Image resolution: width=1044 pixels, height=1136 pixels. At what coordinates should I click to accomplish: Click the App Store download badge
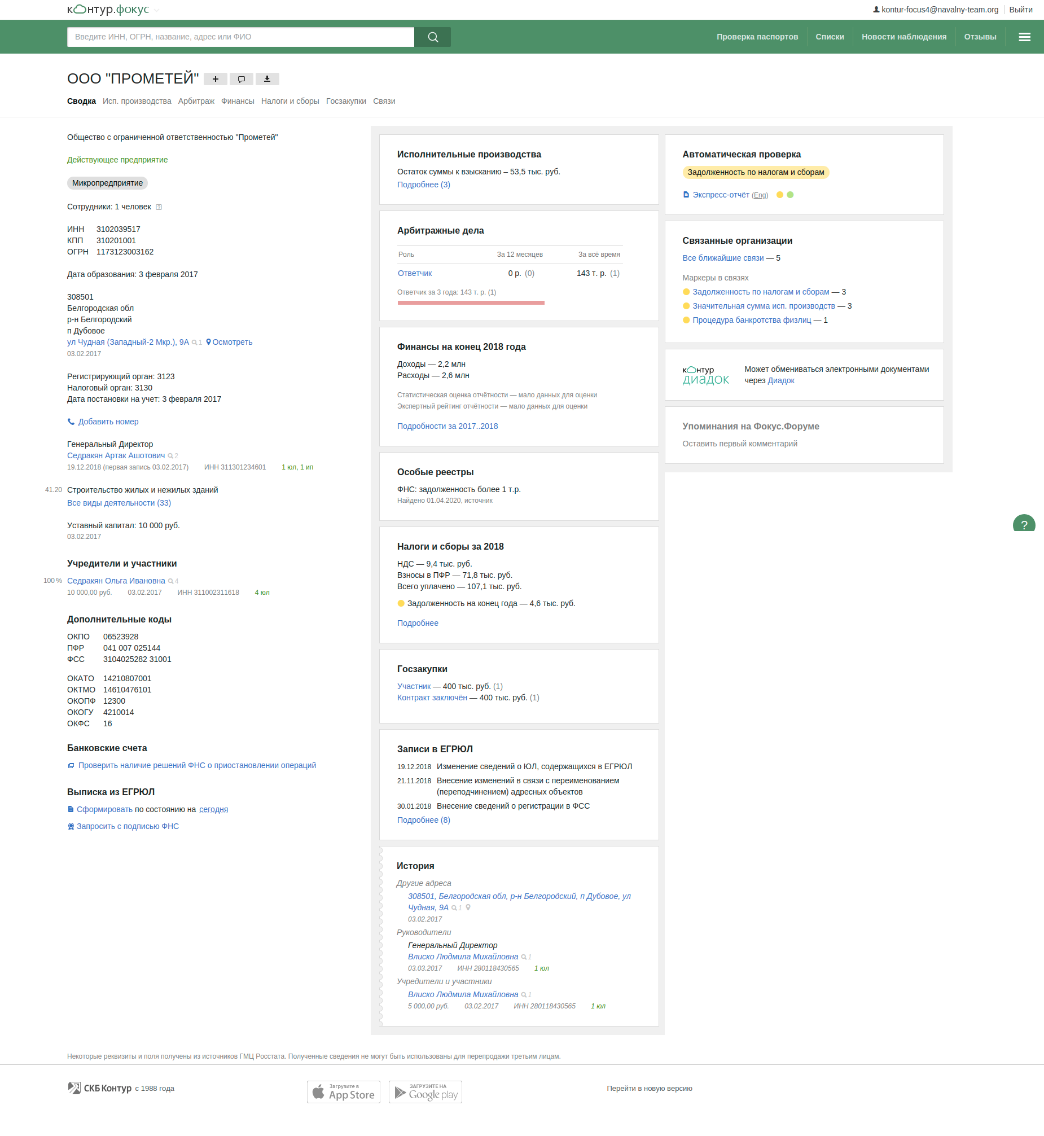point(344,1091)
